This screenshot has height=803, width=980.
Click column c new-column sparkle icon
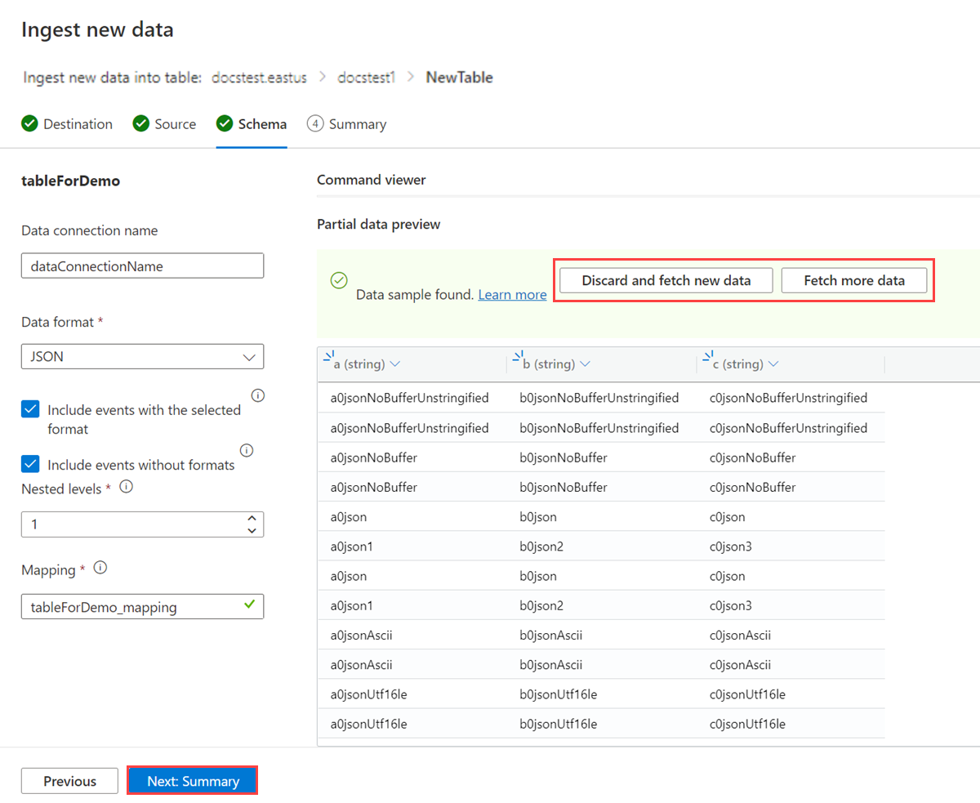[x=706, y=356]
